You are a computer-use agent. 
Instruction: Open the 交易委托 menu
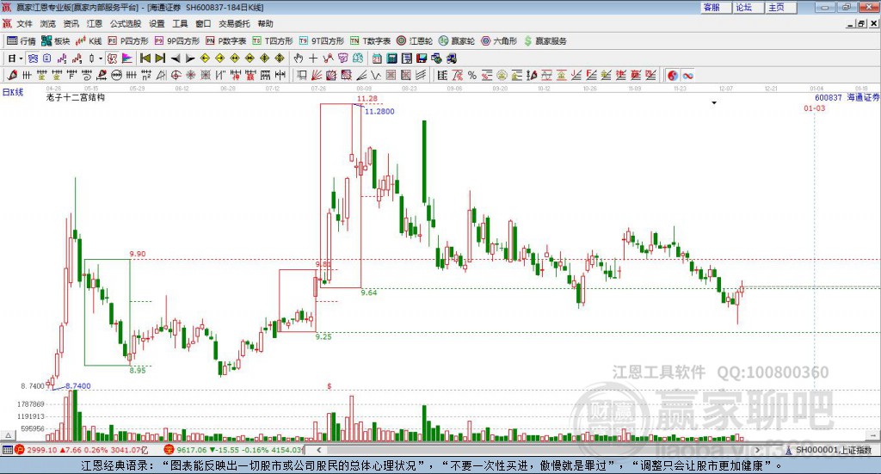[x=234, y=23]
